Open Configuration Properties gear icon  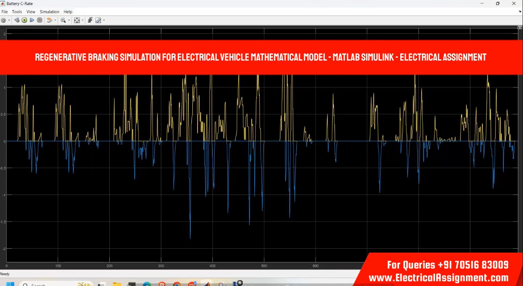coord(3,20)
